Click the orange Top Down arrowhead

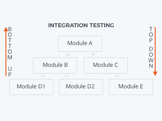point(155,74)
